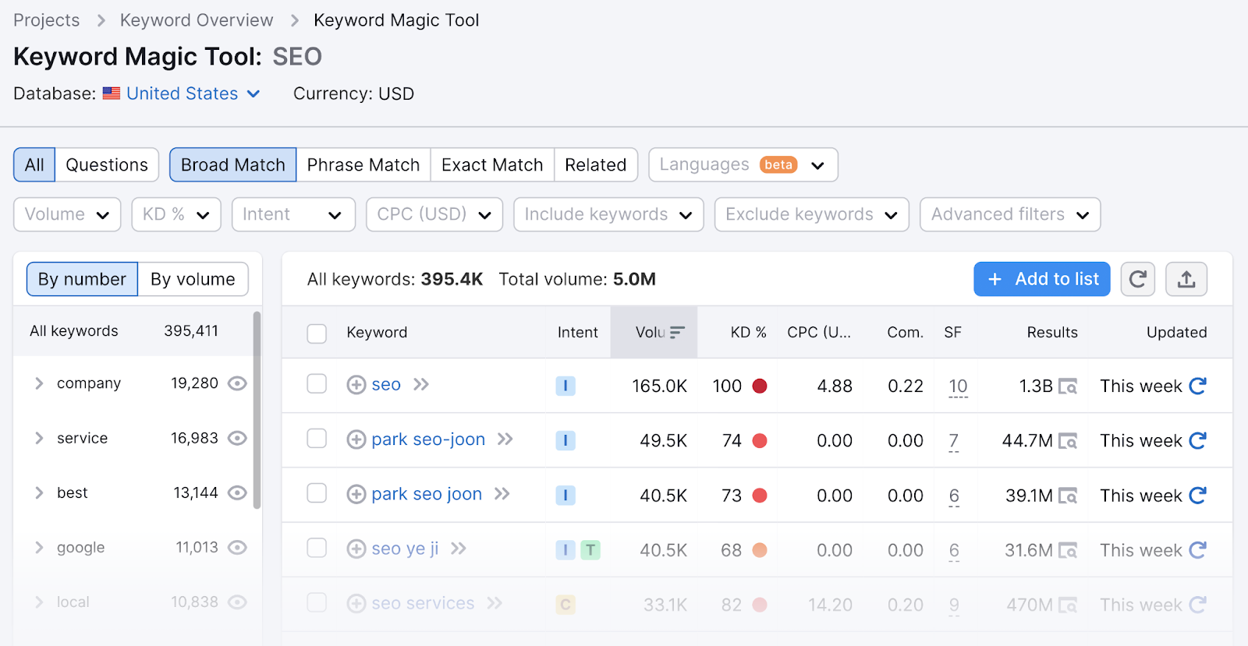The width and height of the screenshot is (1248, 646).
Task: Switch to Related tab
Action: click(x=596, y=164)
